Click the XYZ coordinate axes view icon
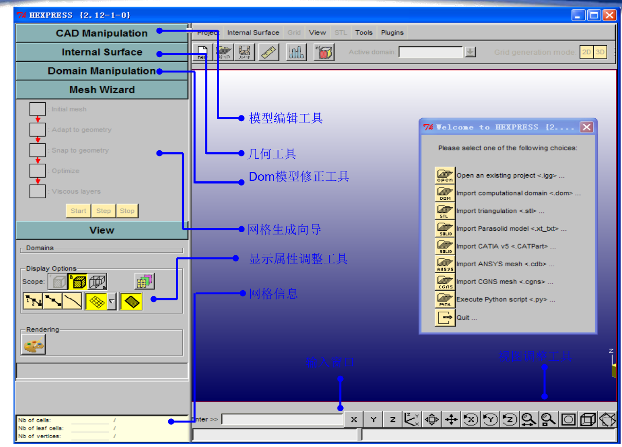622x447 pixels. [411, 419]
